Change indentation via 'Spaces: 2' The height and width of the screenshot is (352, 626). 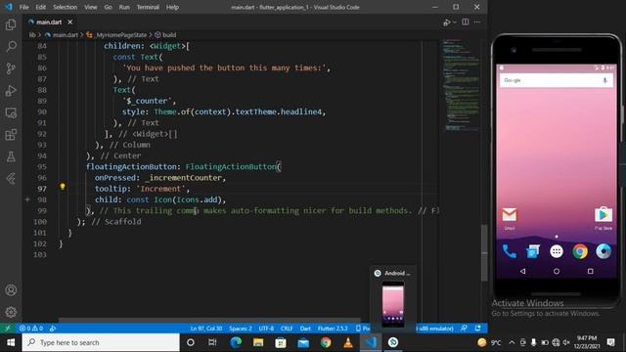(241, 329)
